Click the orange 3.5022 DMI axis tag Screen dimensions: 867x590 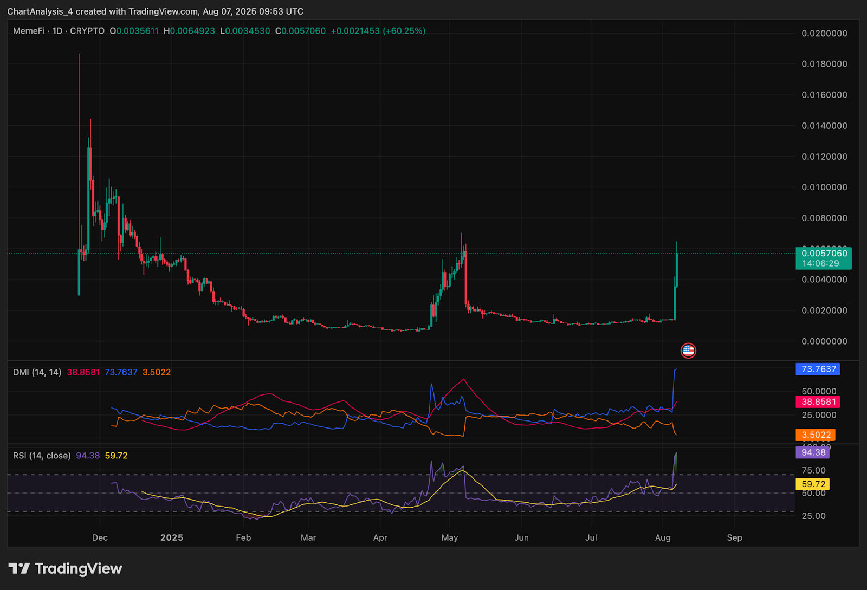pyautogui.click(x=816, y=435)
